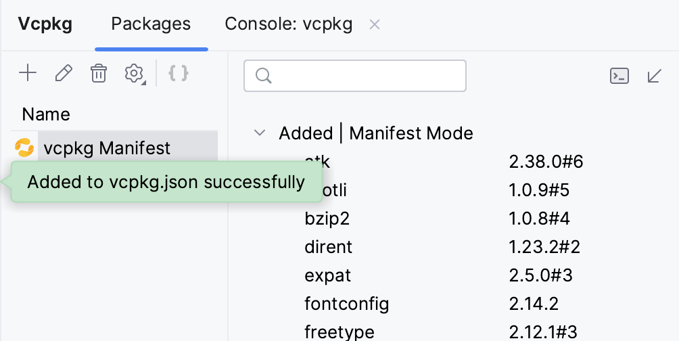The height and width of the screenshot is (341, 679).
Task: Click the vcpkg Manifest orange logo icon
Action: (x=24, y=147)
